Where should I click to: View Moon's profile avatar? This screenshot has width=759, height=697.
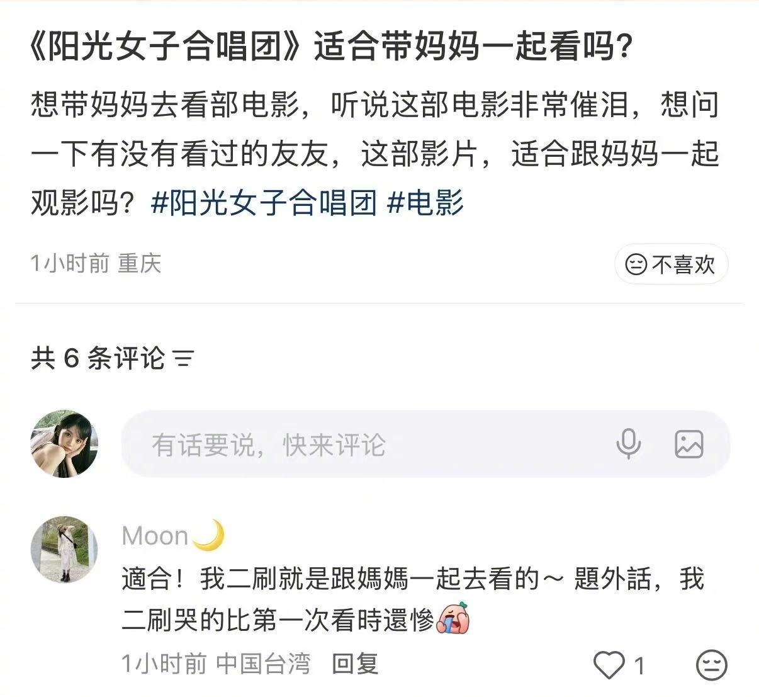point(64,549)
